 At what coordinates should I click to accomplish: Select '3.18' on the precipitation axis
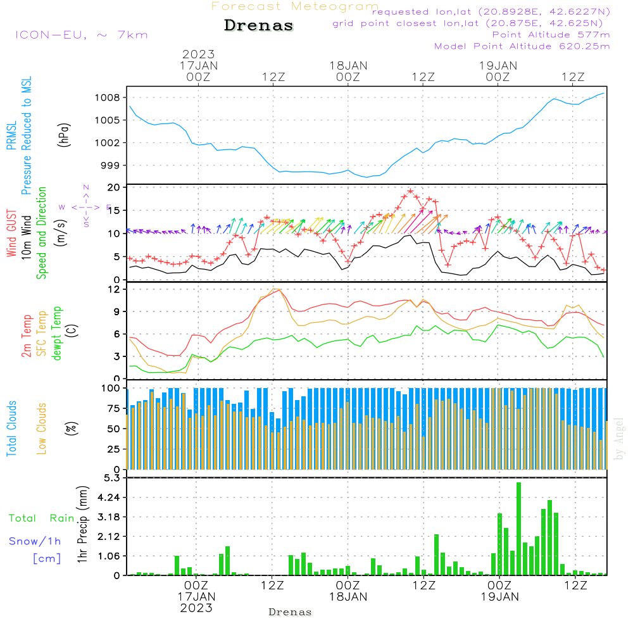point(109,518)
